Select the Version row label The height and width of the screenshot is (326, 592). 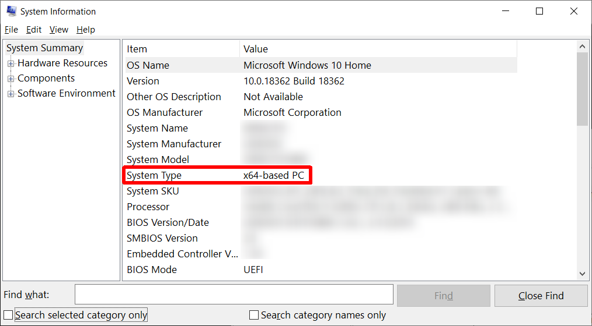point(142,81)
